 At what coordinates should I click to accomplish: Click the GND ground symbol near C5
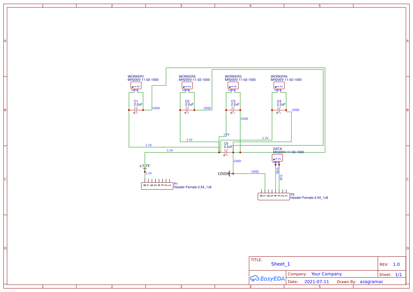tap(229, 173)
